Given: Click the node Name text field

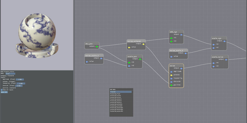Looking at the screenshot, I should pyautogui.click(x=10, y=74).
